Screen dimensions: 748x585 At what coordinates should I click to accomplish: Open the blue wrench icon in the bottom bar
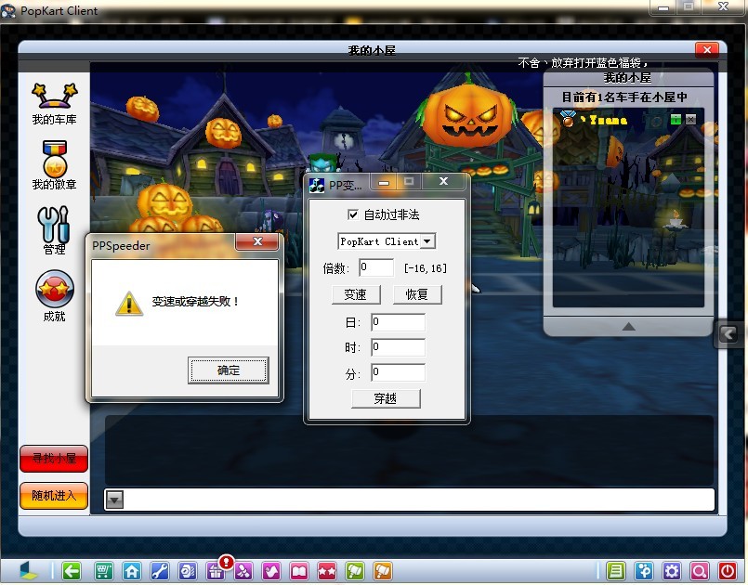tap(159, 571)
